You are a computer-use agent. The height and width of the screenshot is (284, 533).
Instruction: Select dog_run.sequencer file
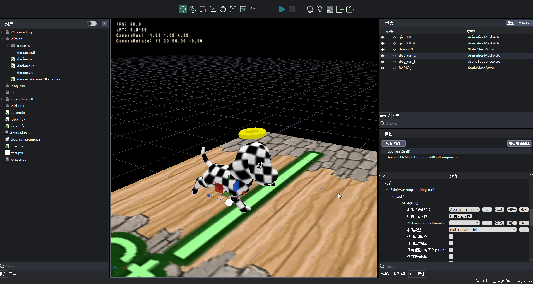pos(26,139)
